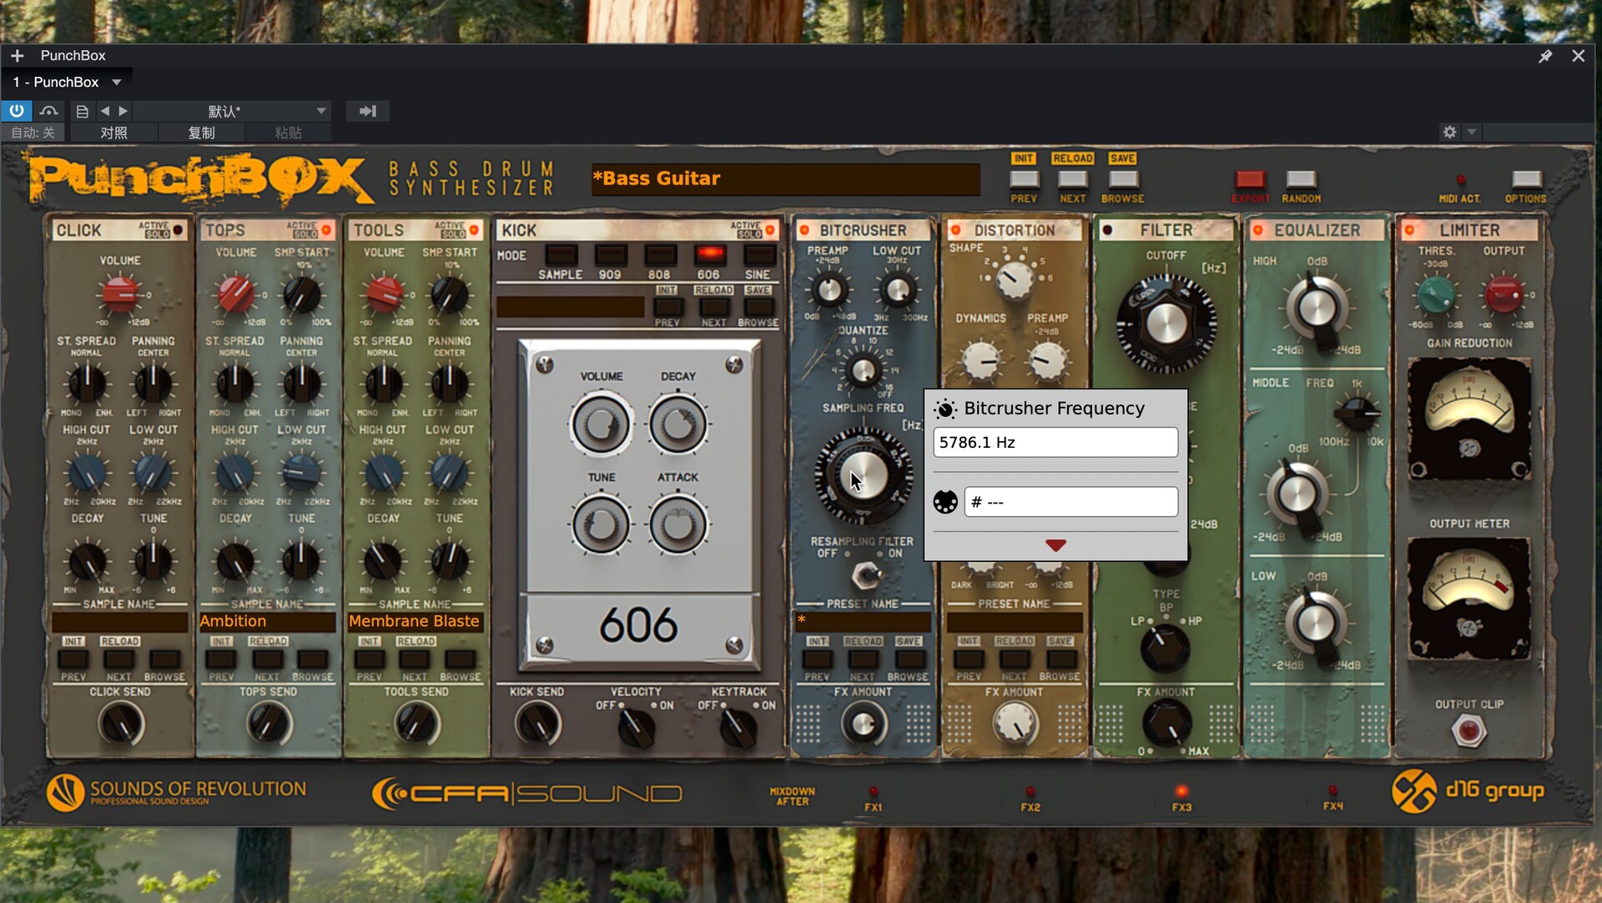Image resolution: width=1602 pixels, height=903 pixels.
Task: Click the global INIT/PREV preset button
Action: (1024, 179)
